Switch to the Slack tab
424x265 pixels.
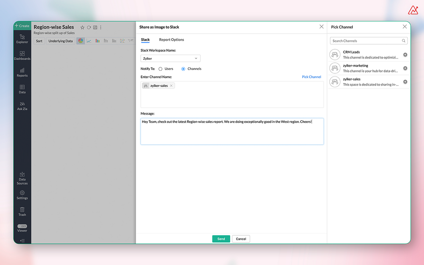pos(145,40)
